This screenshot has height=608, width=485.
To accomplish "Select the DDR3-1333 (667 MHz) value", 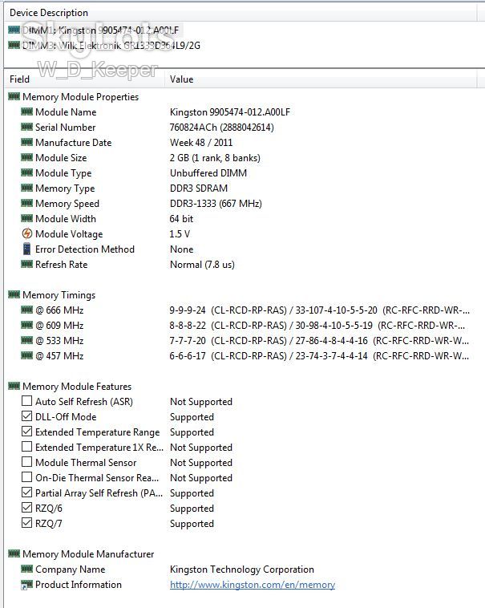I will click(x=216, y=204).
